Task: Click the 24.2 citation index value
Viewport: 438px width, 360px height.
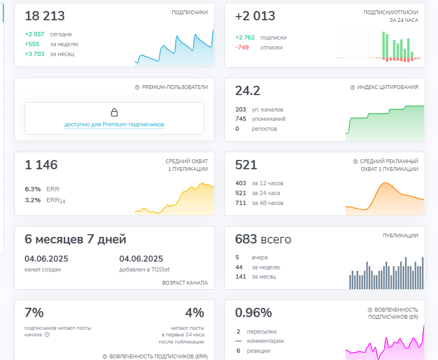Action: [248, 91]
